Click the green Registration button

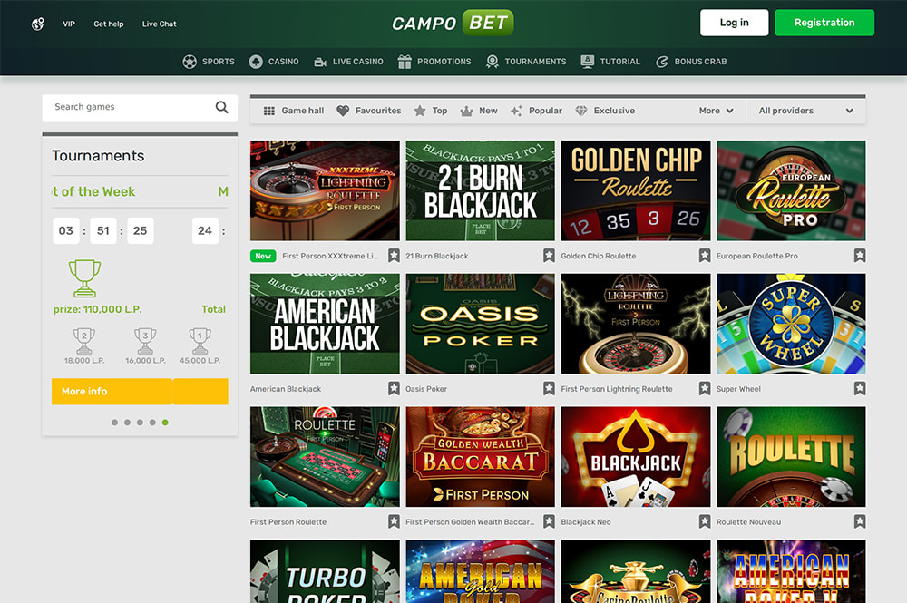[x=824, y=23]
